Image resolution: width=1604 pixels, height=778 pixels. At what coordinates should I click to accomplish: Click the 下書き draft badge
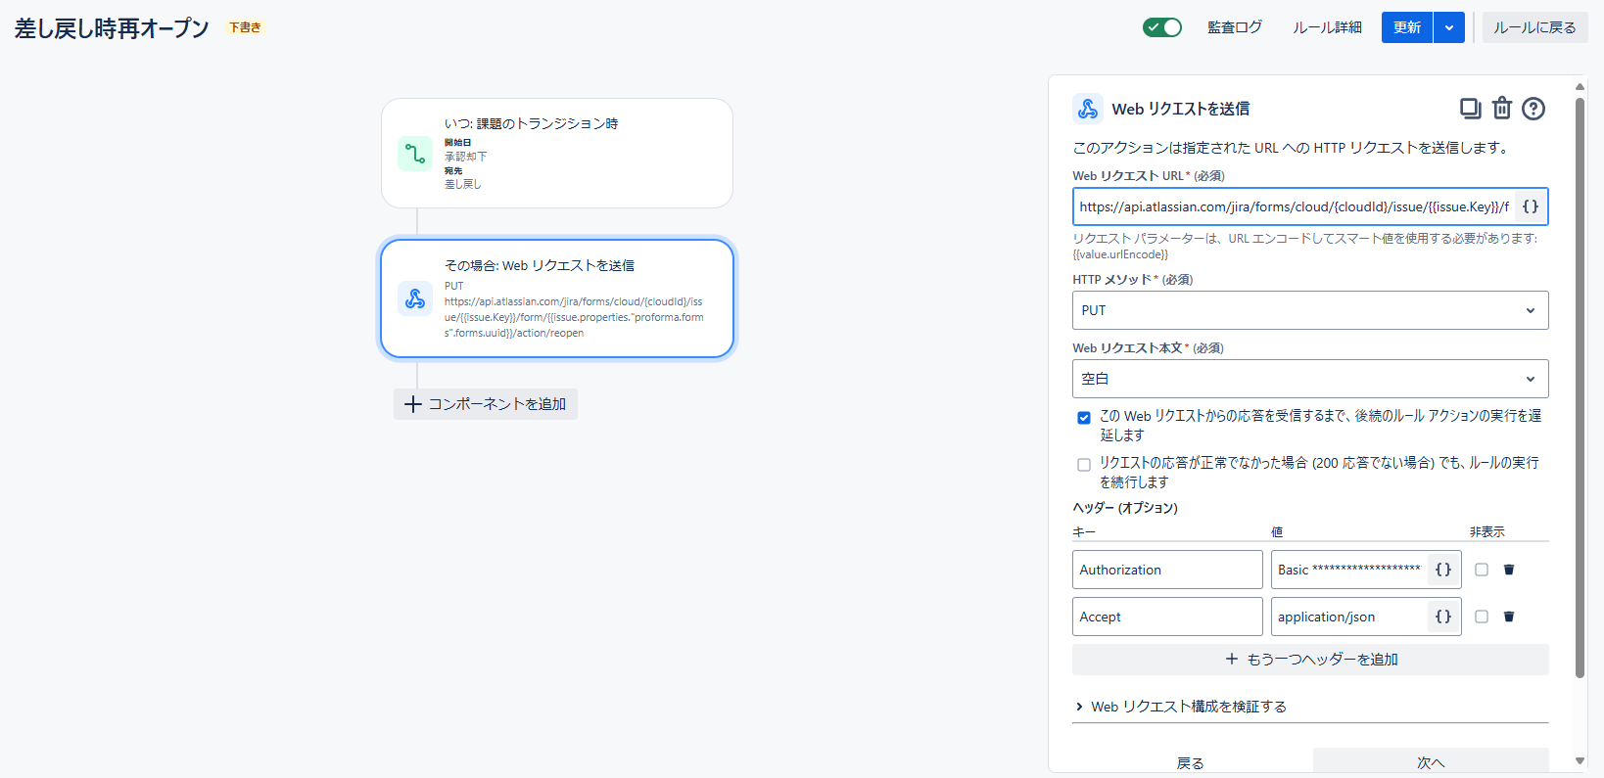pos(245,27)
